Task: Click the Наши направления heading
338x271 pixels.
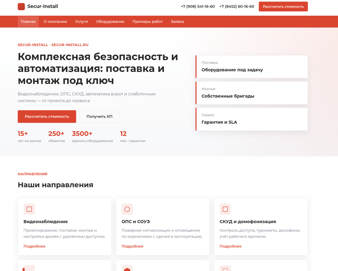Action: (55, 185)
